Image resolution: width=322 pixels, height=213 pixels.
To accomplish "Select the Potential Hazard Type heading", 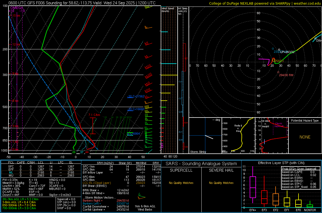I will tap(305, 121).
